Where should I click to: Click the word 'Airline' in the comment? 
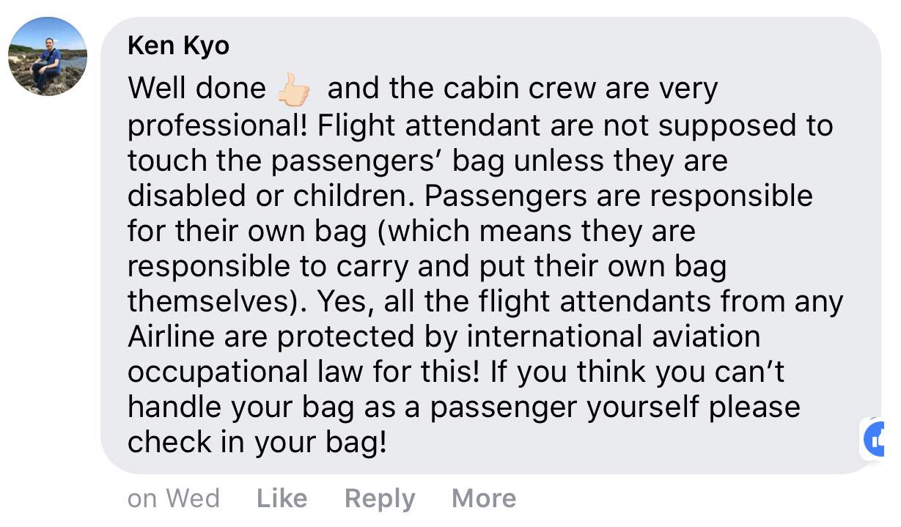coord(172,336)
